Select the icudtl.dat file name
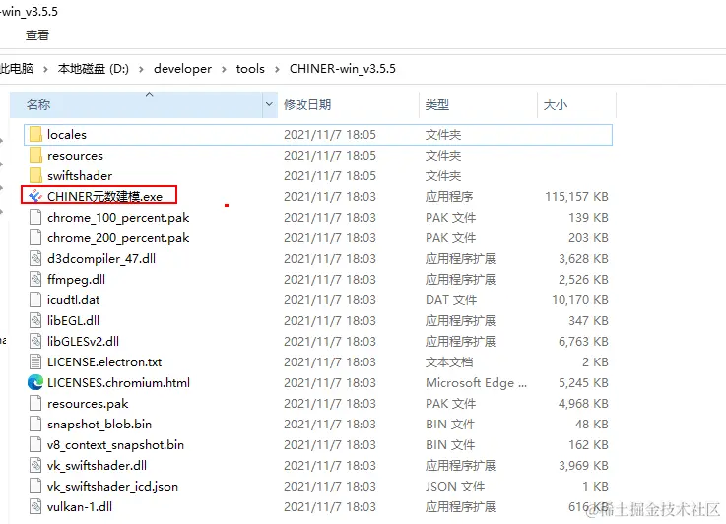Viewport: 726px width, 524px height. pyautogui.click(x=73, y=300)
